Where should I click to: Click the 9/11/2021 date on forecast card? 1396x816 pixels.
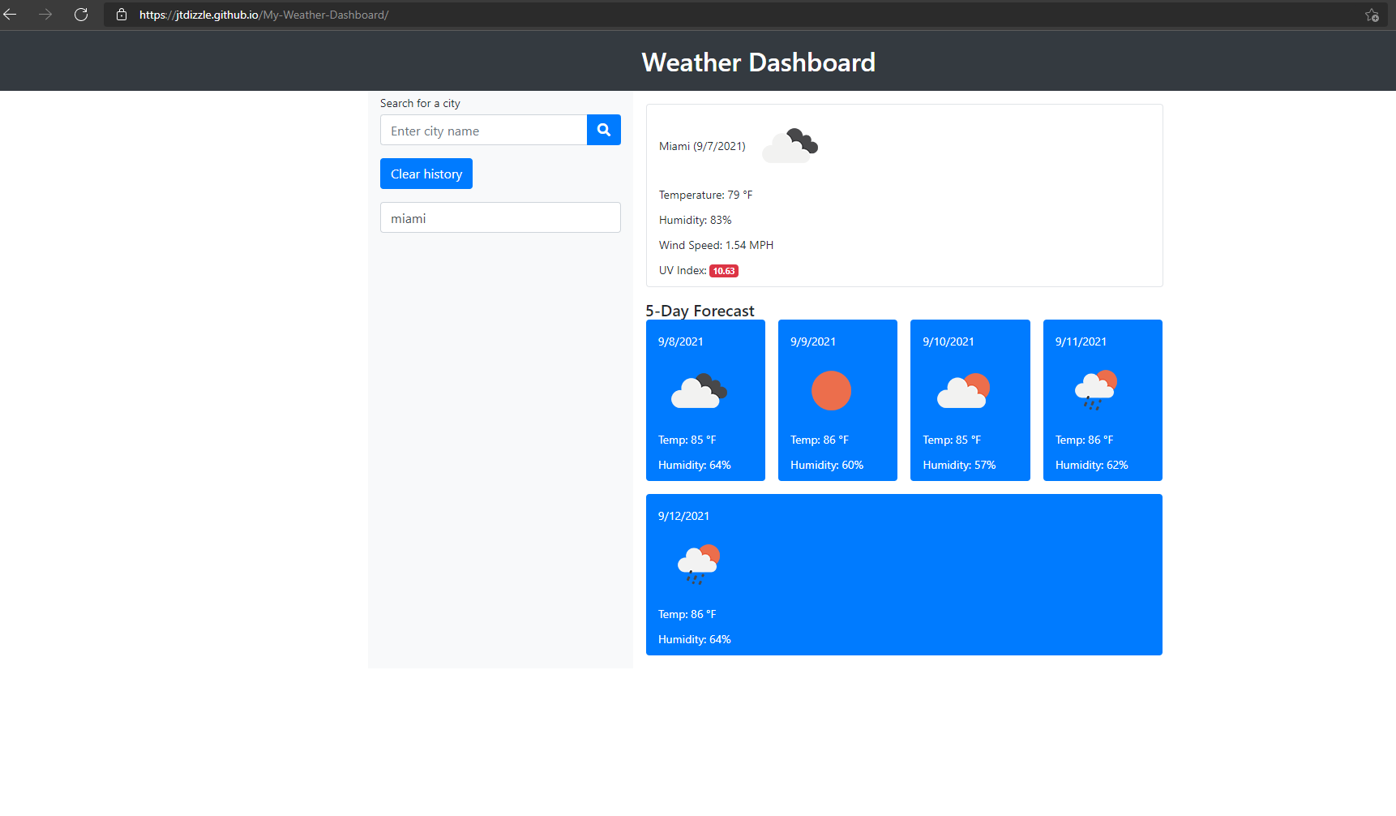click(x=1081, y=341)
